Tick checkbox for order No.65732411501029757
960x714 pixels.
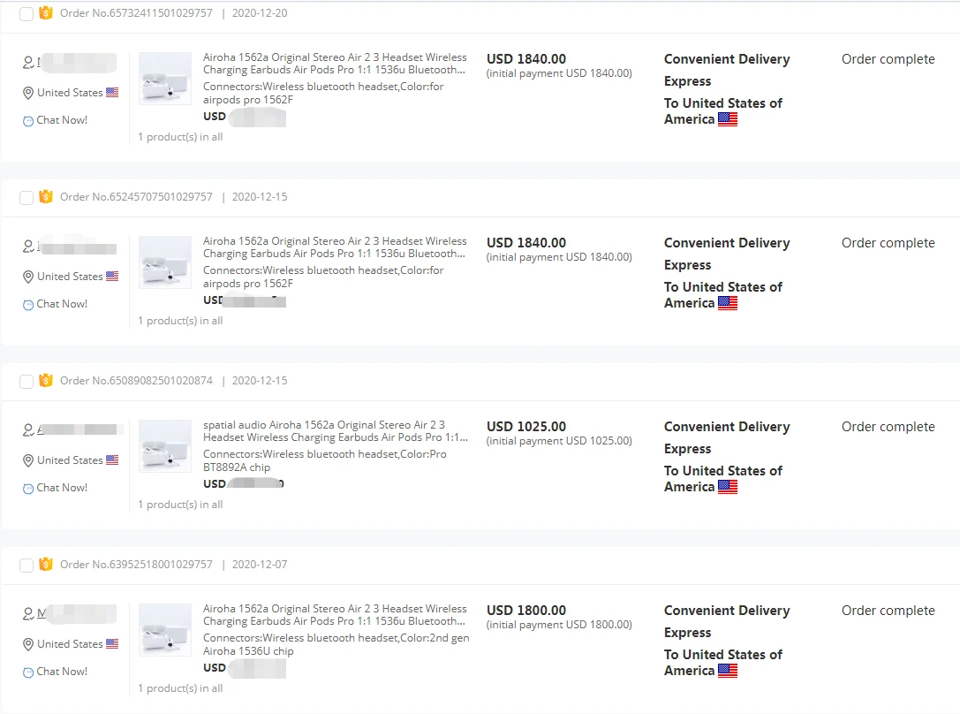click(26, 14)
